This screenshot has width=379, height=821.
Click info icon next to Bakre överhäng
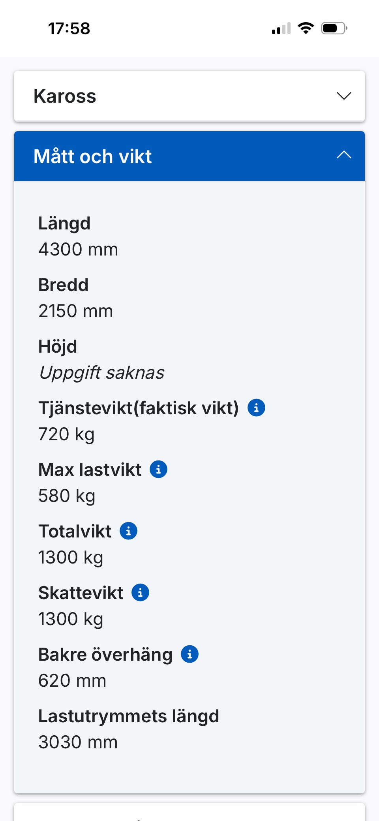[x=189, y=654]
